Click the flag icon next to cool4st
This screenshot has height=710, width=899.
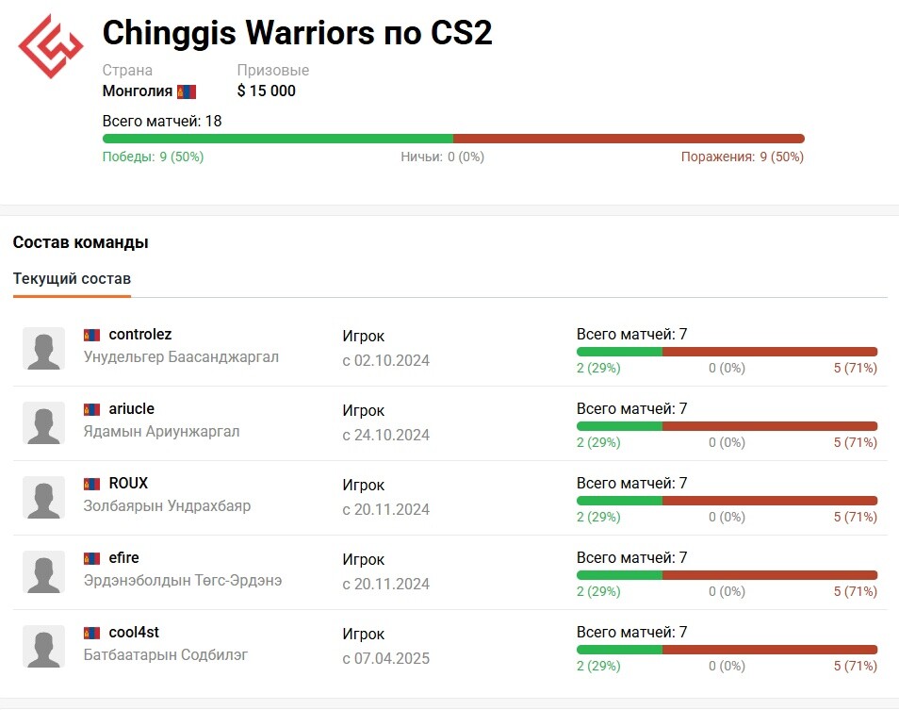(92, 633)
